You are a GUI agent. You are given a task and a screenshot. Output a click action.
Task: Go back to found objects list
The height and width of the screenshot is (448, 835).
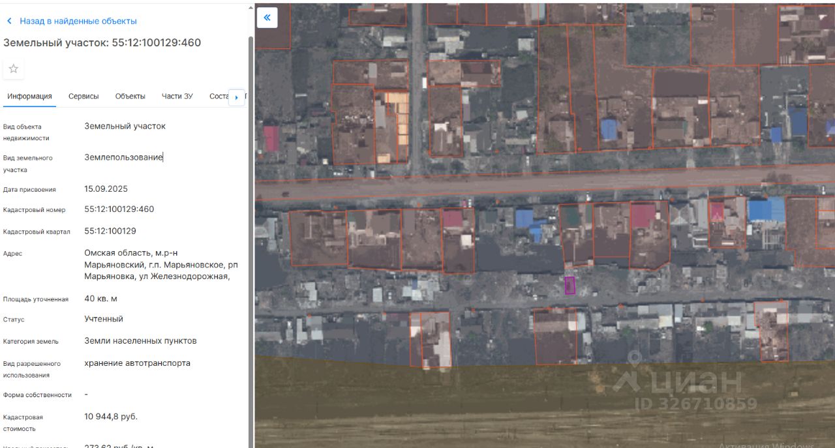78,21
